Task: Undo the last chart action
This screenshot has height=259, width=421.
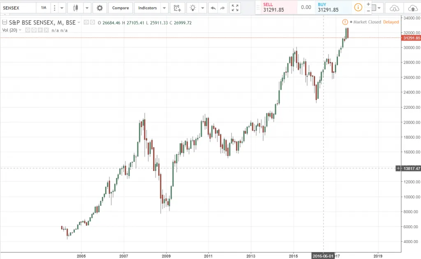Action: click(213, 7)
